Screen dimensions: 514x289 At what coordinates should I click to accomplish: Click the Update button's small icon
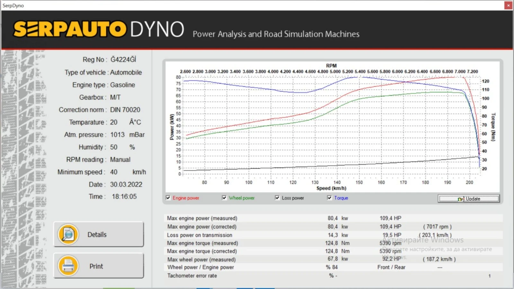coord(461,199)
